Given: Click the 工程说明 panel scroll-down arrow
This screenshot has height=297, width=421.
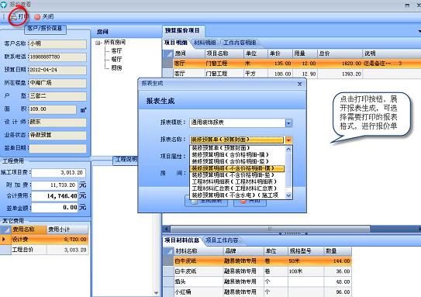Looking at the screenshot, I should [157, 292].
